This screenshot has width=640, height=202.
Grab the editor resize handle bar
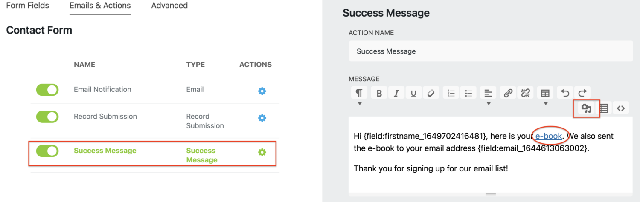tap(491, 195)
